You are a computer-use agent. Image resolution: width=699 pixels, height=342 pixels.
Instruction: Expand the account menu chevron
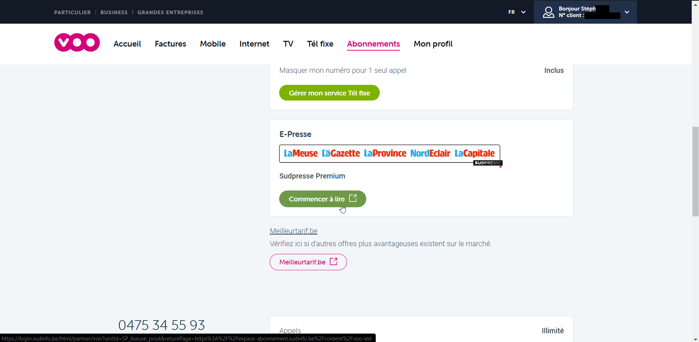627,12
